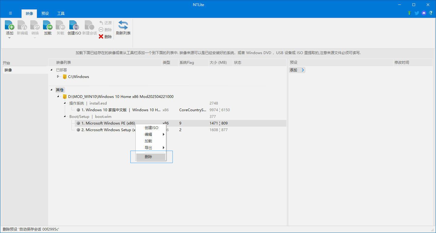Collapse the 已部署 group
This screenshot has height=233, width=436.
click(51, 70)
